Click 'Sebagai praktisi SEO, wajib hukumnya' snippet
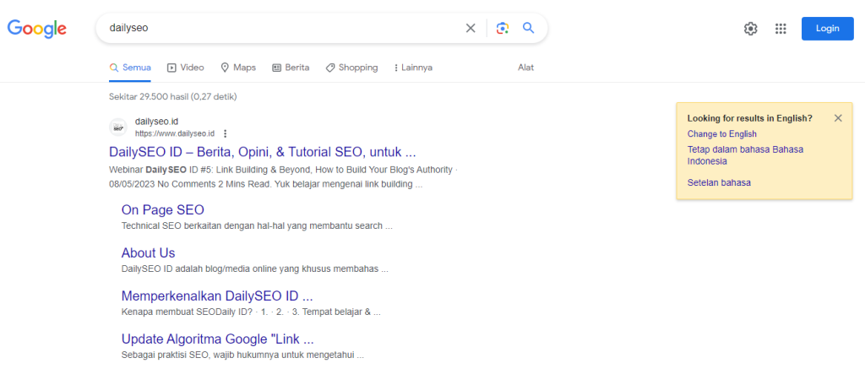 point(242,355)
